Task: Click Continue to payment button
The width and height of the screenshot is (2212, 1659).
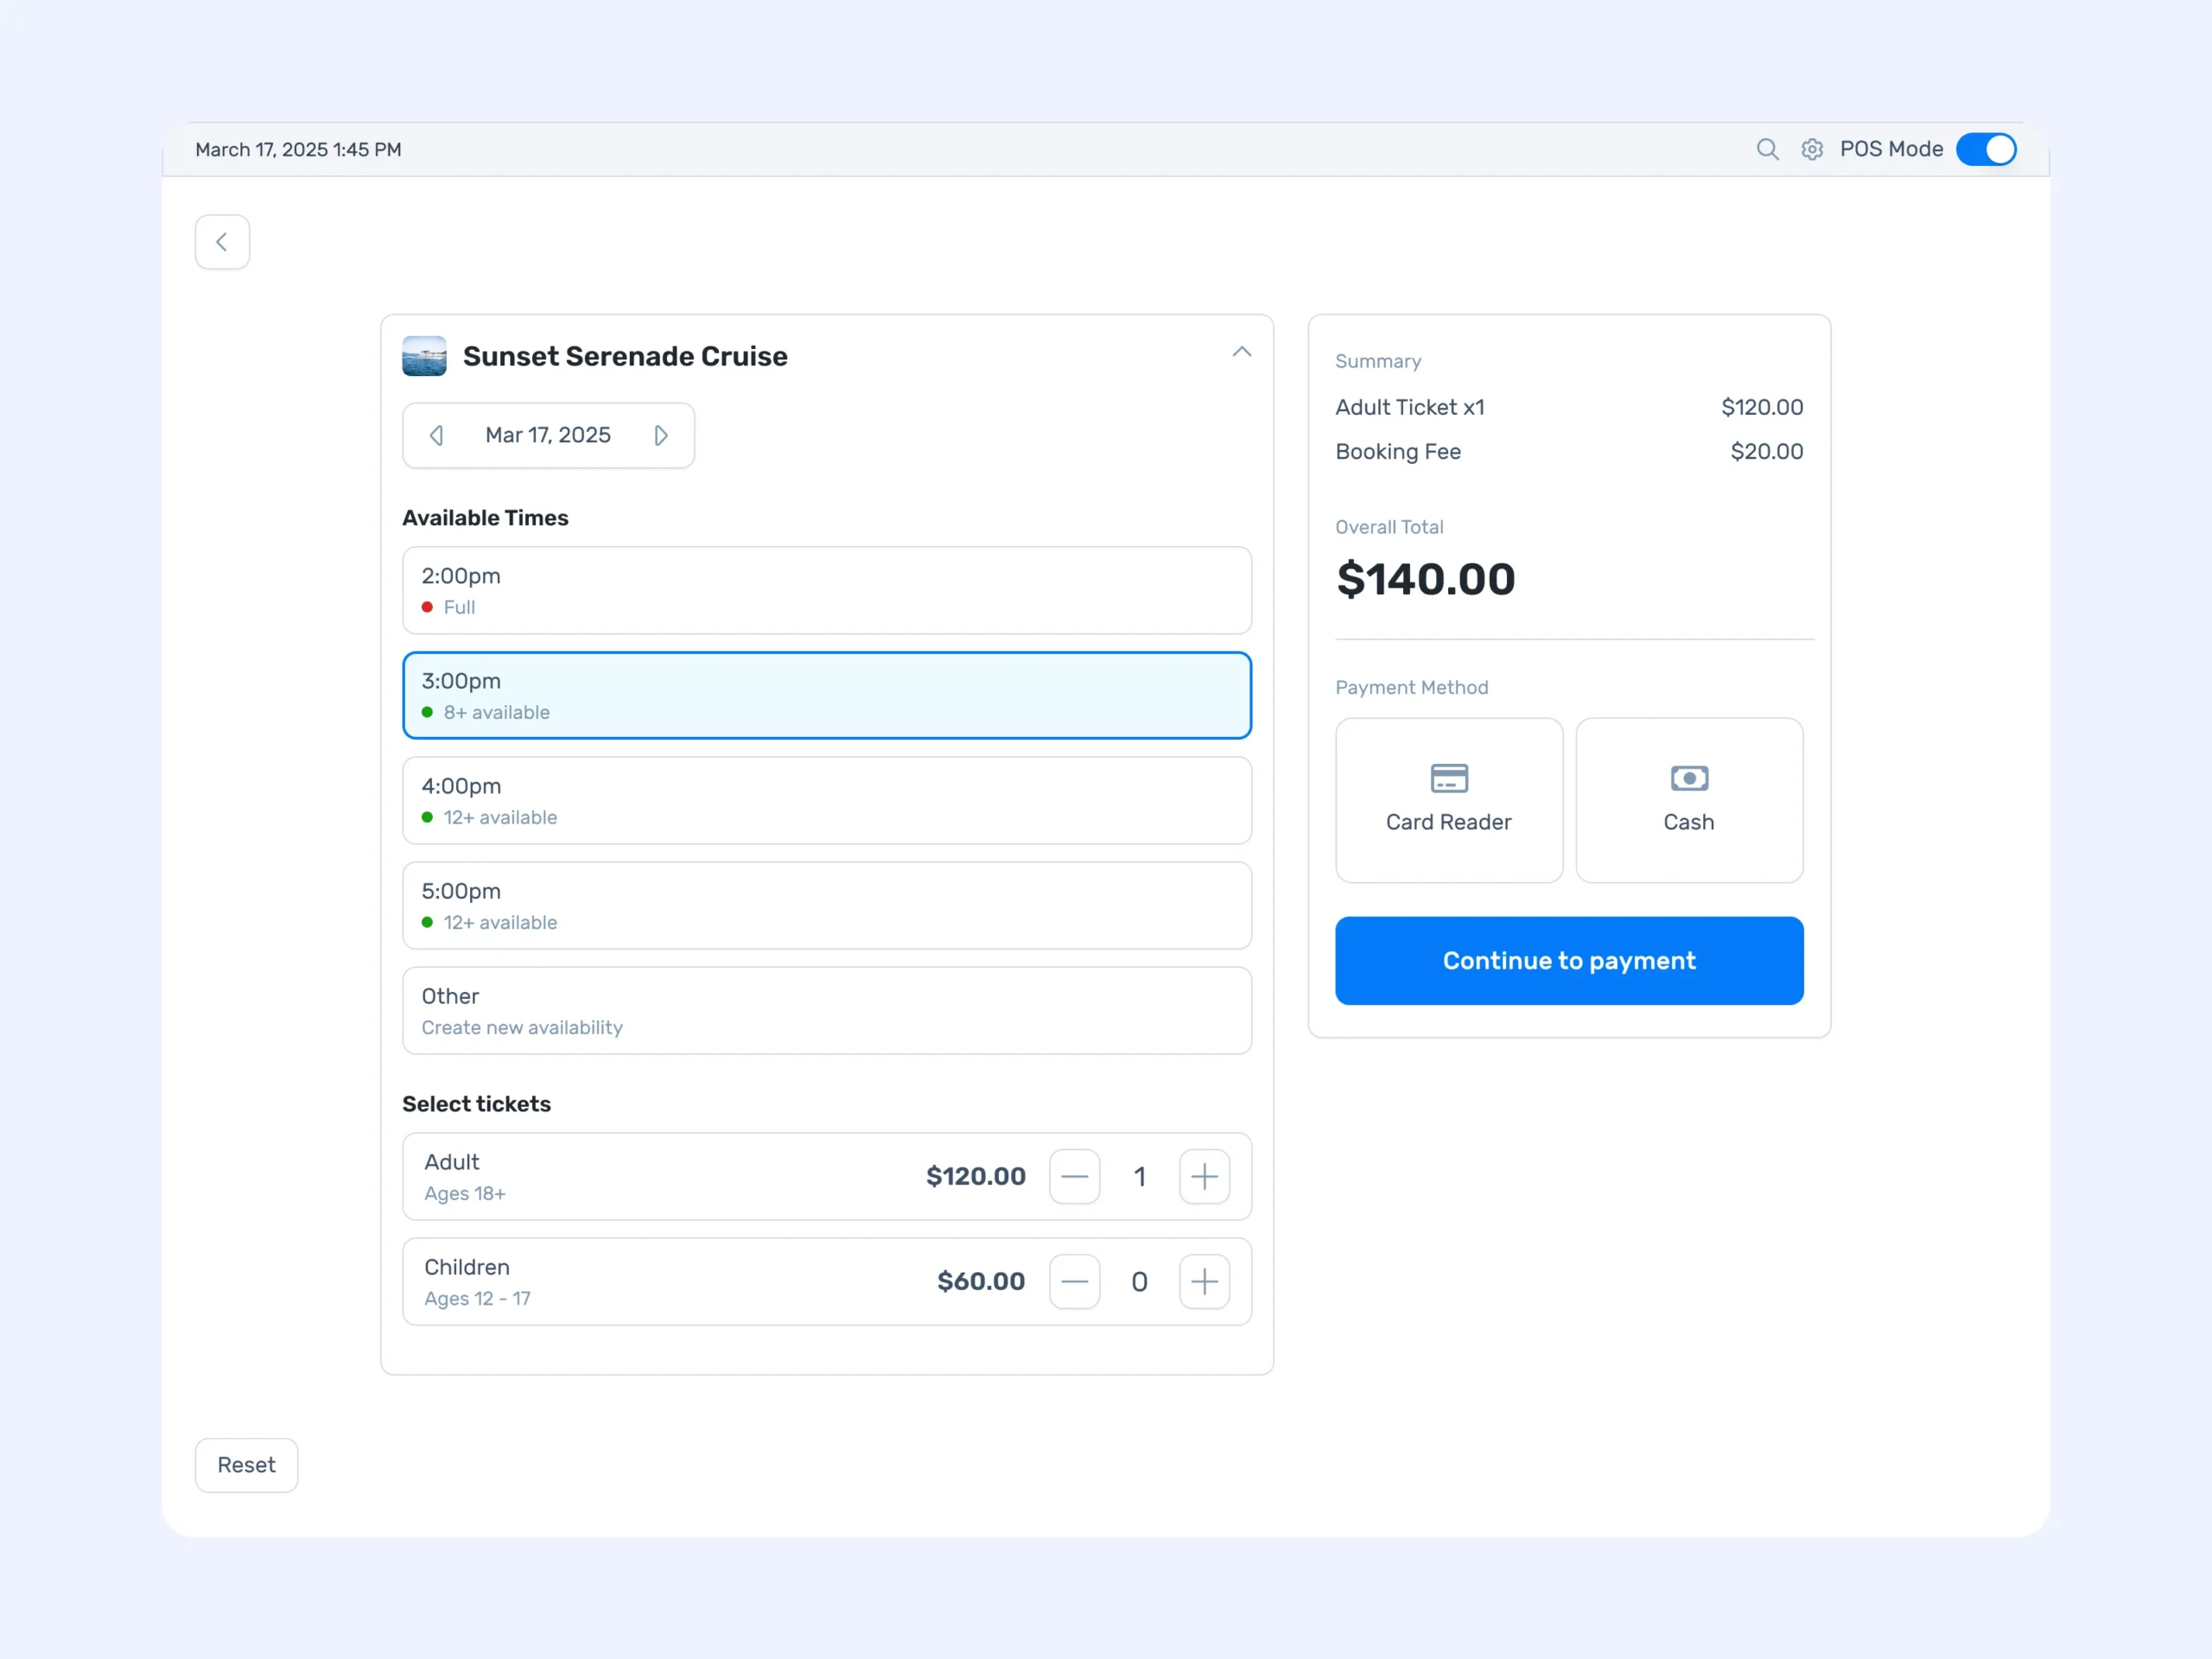Action: pyautogui.click(x=1569, y=960)
